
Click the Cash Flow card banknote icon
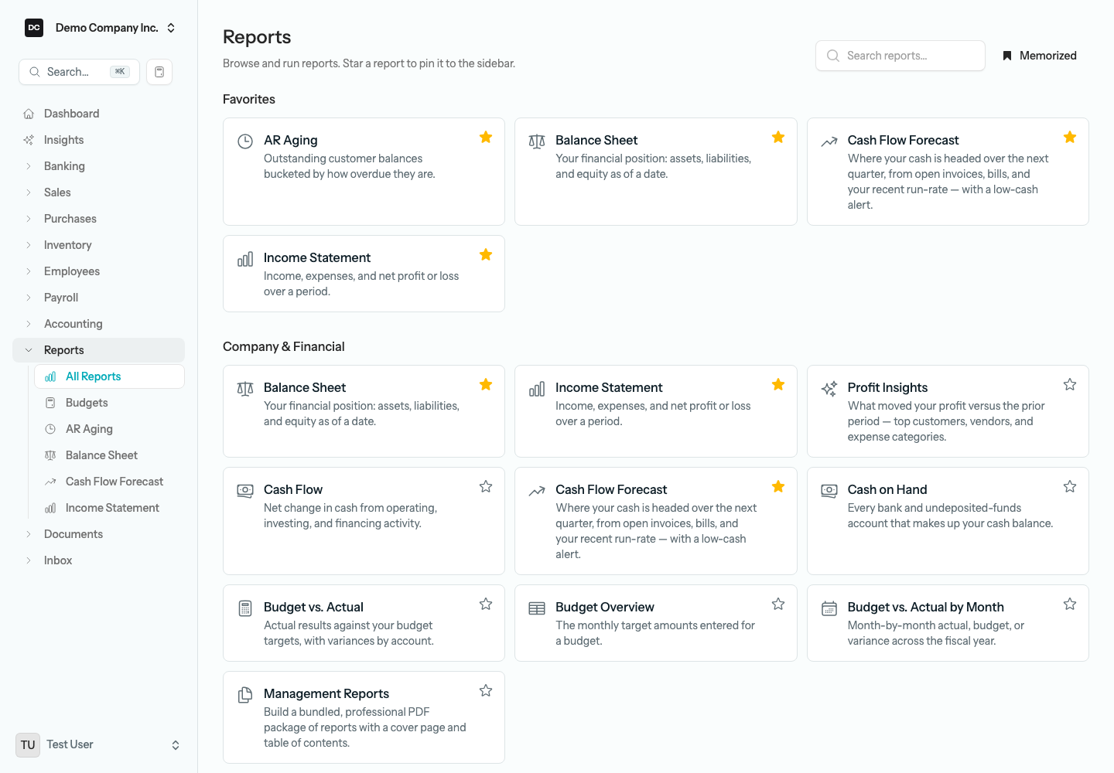(245, 491)
